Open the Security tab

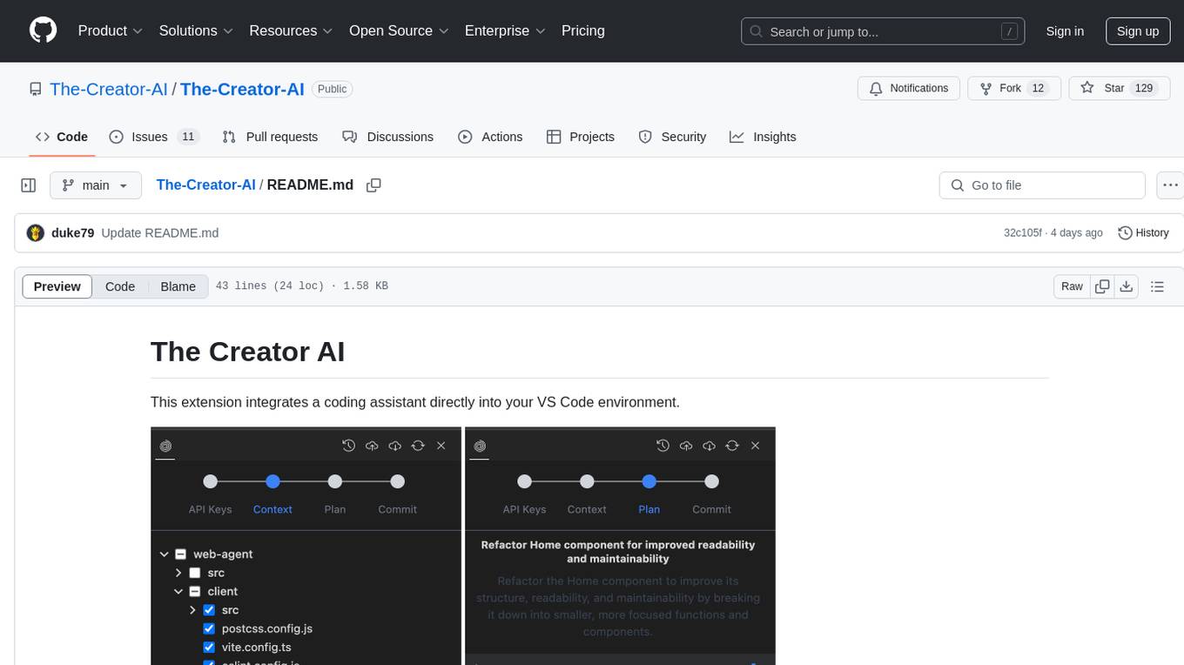(x=672, y=137)
